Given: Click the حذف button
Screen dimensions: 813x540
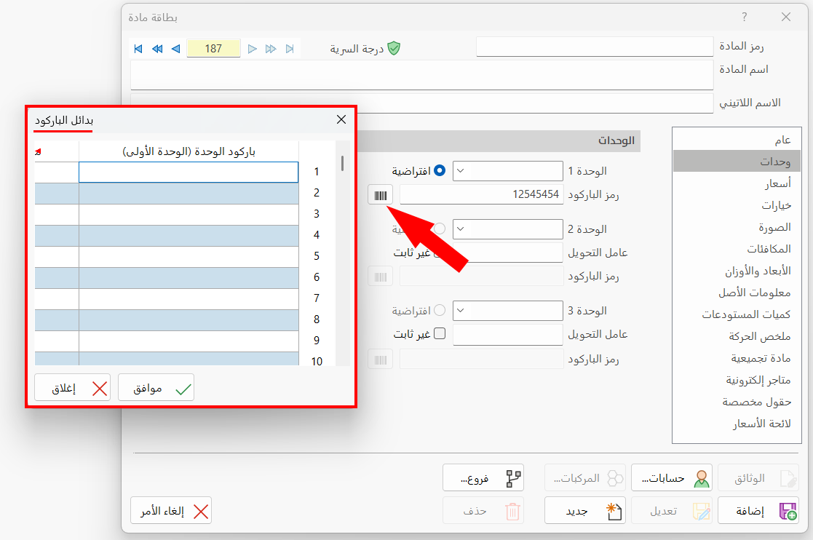Looking at the screenshot, I should coord(483,511).
